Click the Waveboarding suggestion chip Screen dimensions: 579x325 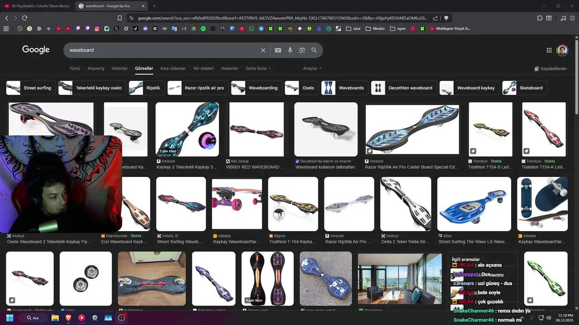click(256, 88)
